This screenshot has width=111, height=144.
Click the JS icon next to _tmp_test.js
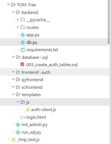click(x=13, y=140)
